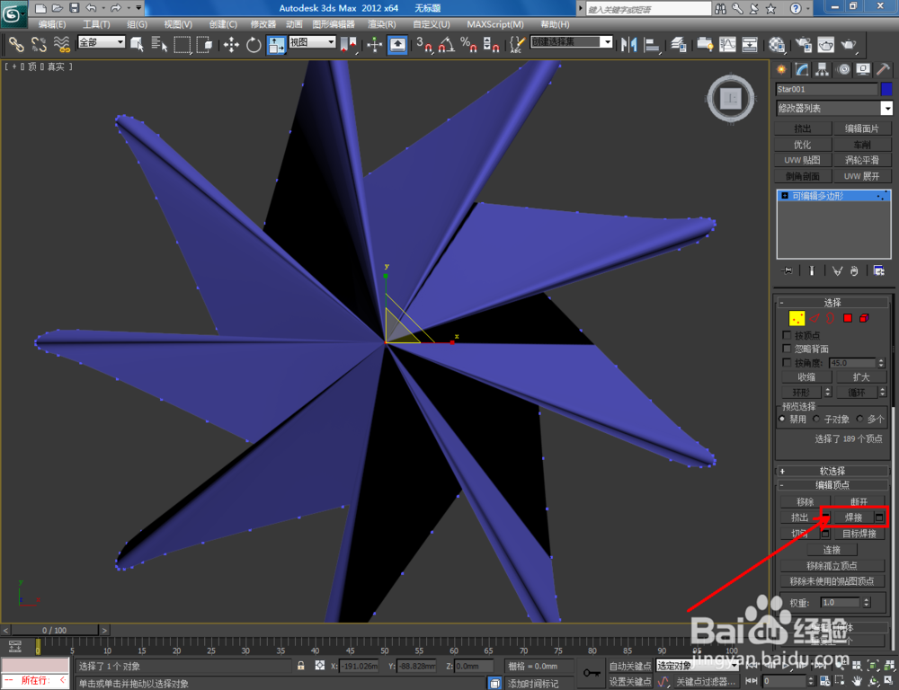Select the 多个 preview radio button

coord(859,419)
